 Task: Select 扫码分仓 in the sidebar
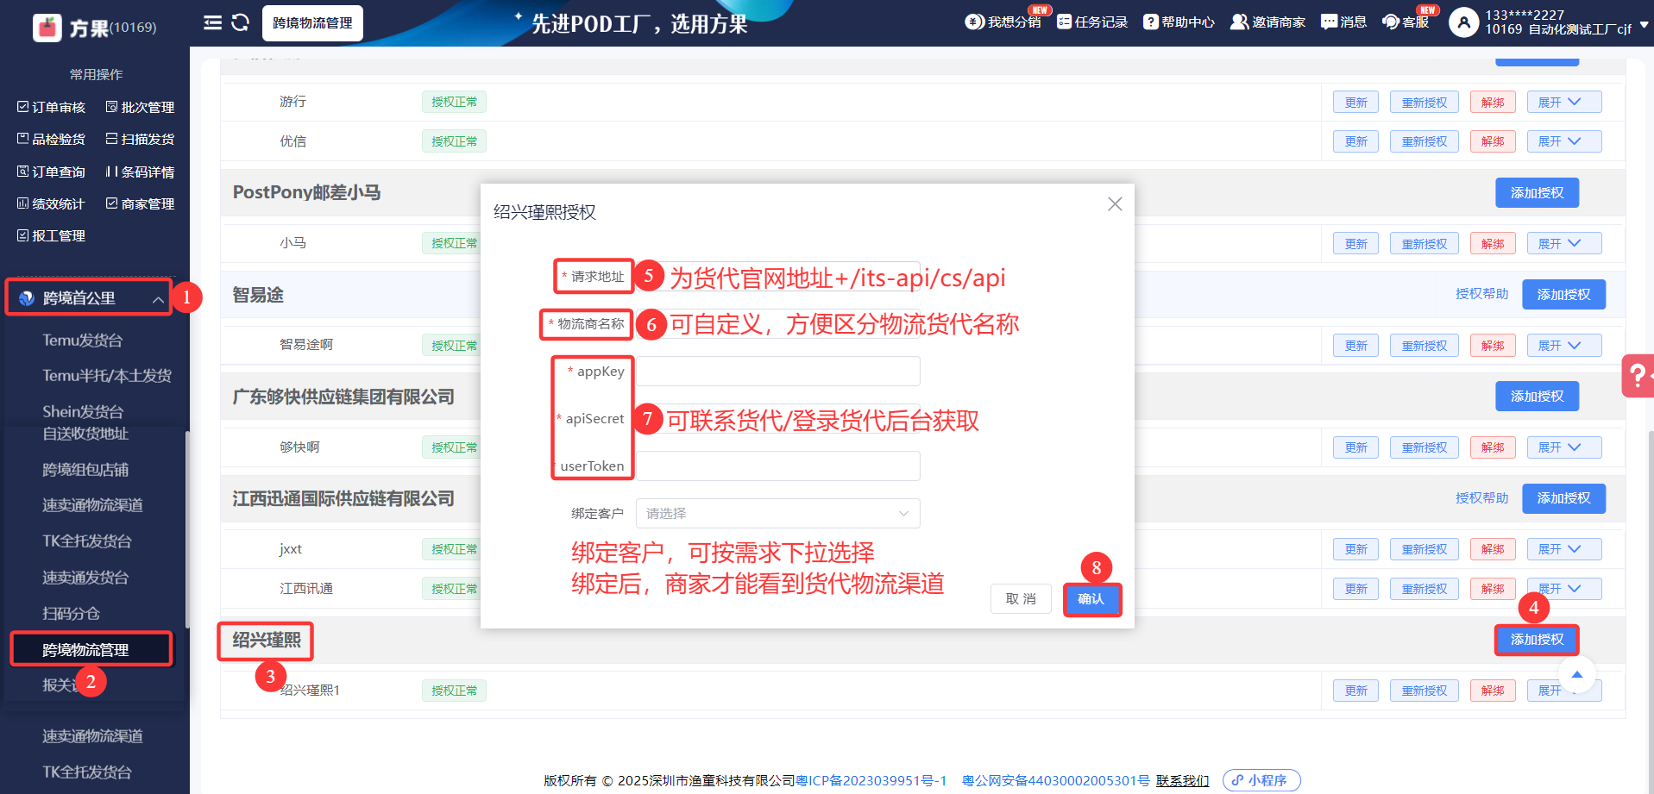point(71,614)
